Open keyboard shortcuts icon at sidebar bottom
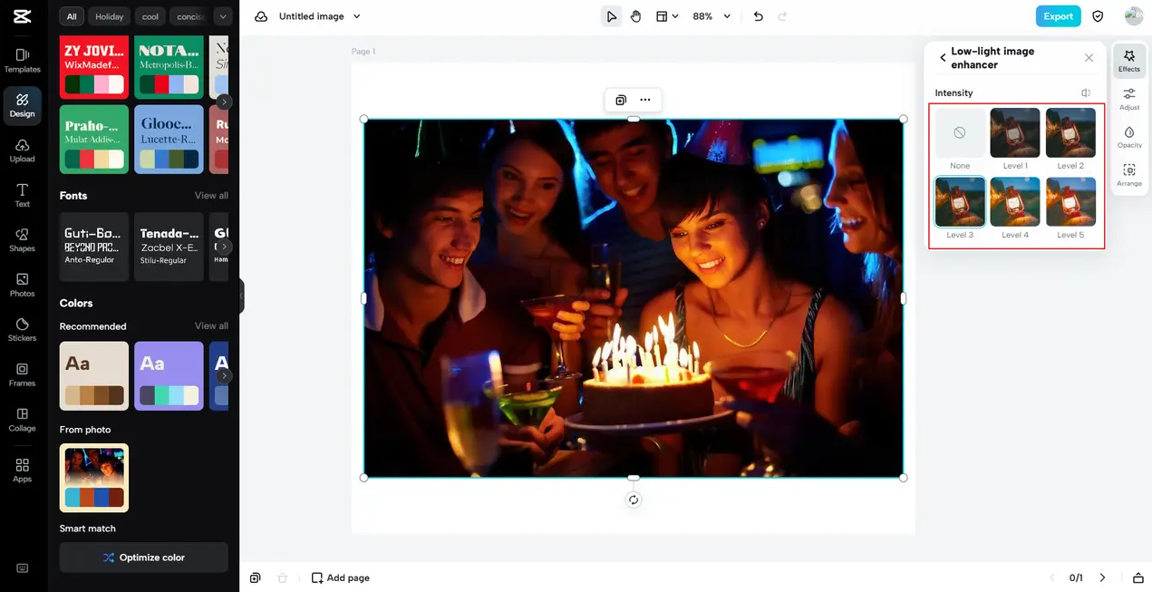The height and width of the screenshot is (592, 1152). [x=23, y=568]
